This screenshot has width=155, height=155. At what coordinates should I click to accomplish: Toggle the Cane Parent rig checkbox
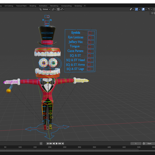[91, 51]
